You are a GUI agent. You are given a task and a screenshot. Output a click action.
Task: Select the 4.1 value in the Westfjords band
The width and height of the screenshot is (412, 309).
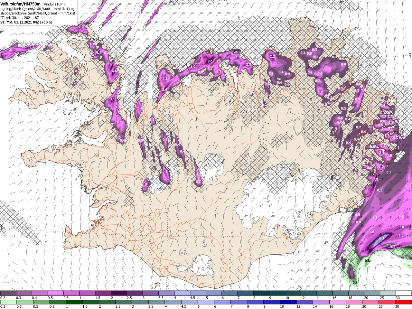(99, 52)
